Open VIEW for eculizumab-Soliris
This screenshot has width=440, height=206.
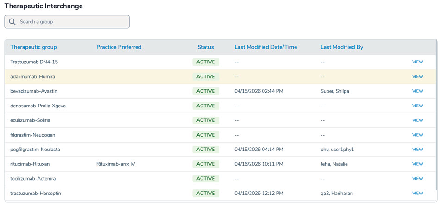click(x=417, y=120)
